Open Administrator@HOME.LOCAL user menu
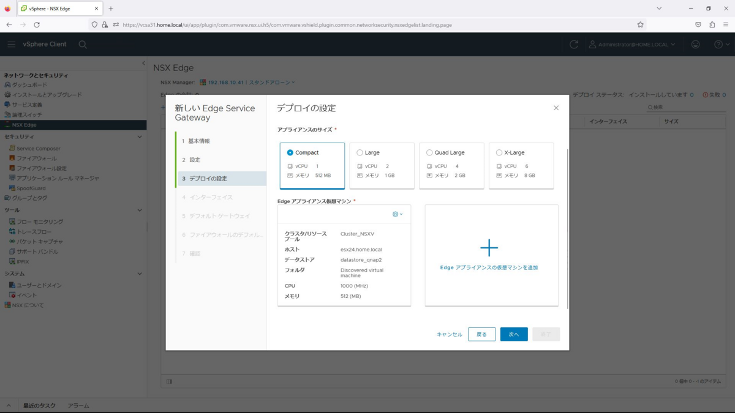This screenshot has height=413, width=735. point(632,44)
